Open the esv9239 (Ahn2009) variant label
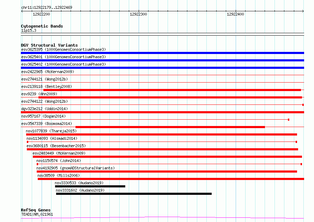 [39, 94]
